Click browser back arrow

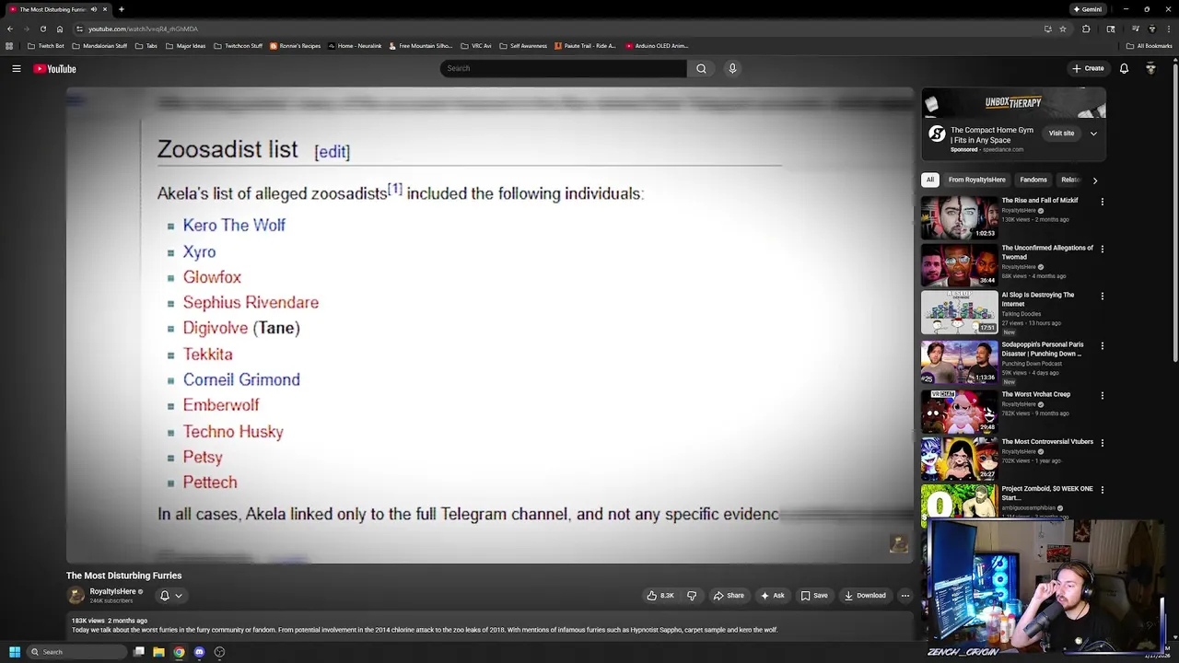tap(9, 29)
